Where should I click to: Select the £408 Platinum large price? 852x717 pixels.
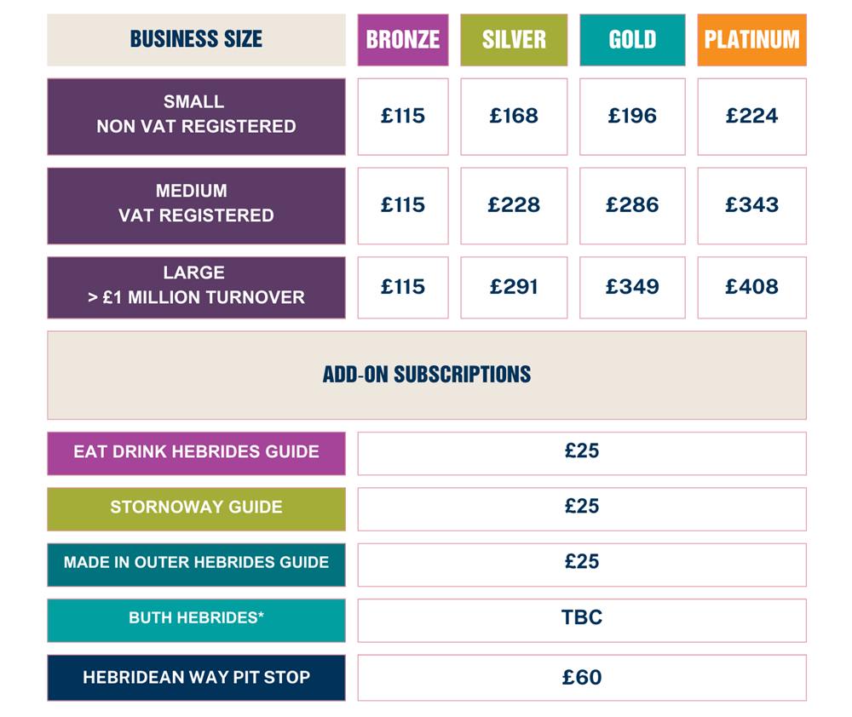[751, 287]
